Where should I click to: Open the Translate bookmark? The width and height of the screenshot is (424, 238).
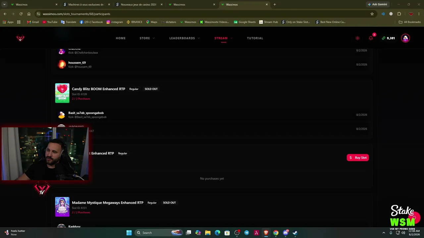click(x=69, y=22)
